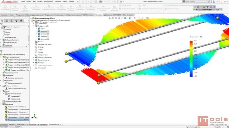The image size is (229, 128).
Task: Click the pin icon next to Справка menu
Action: pos(78,1)
